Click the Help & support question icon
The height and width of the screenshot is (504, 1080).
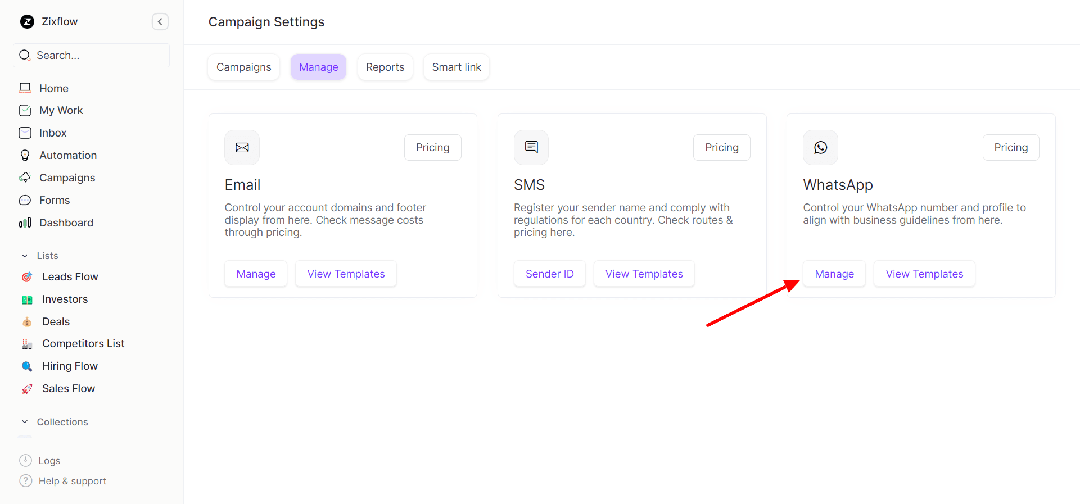(26, 481)
